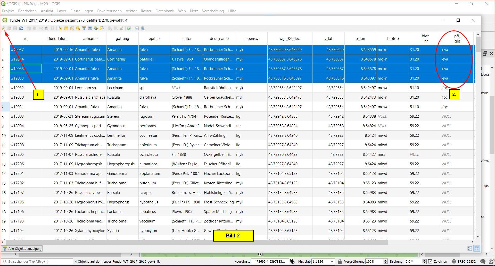Click the select by expression icon
Screen dimensions: 495x266
point(60,28)
